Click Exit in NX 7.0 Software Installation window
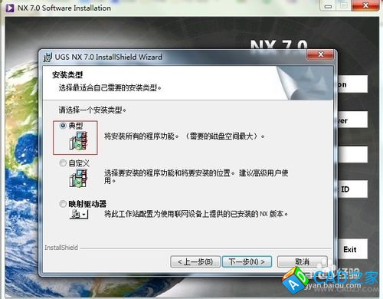 tap(352, 249)
